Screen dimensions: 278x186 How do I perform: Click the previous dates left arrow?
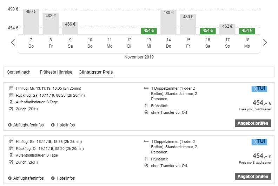[13, 42]
